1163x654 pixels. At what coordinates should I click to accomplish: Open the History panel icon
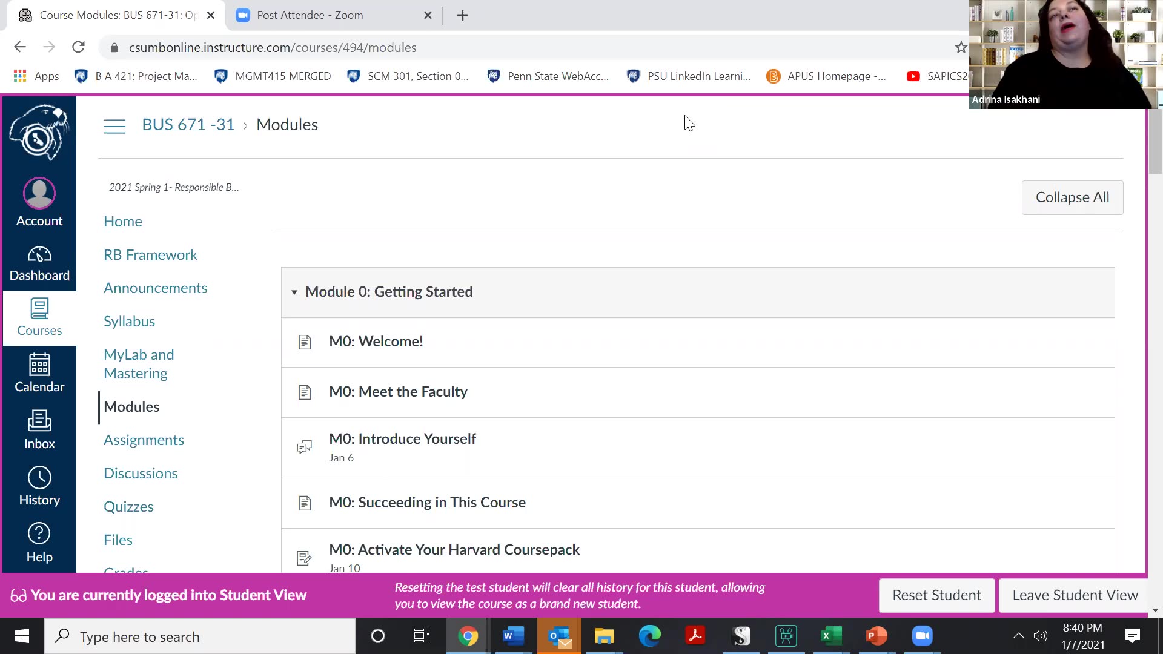(39, 486)
